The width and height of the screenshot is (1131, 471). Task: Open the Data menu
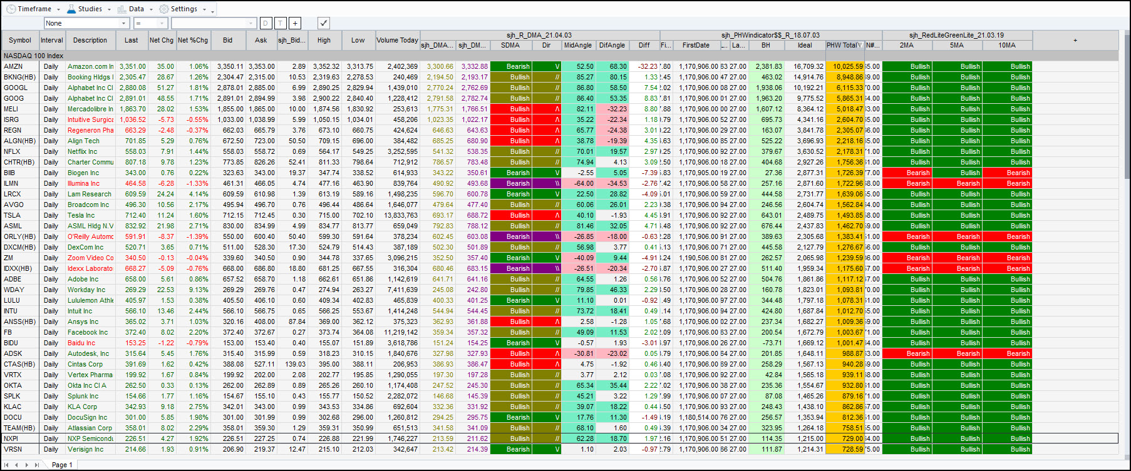136,9
